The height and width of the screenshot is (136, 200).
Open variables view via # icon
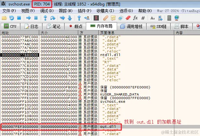click(x=143, y=18)
